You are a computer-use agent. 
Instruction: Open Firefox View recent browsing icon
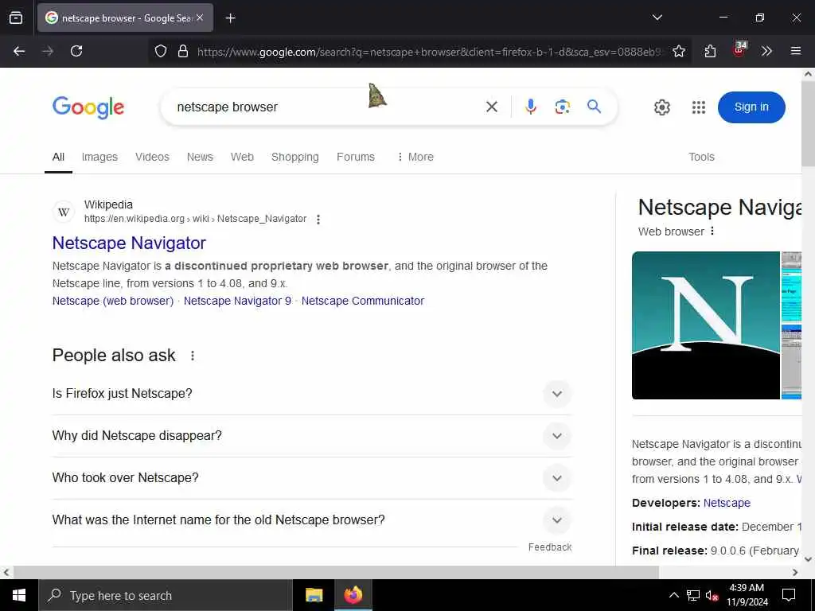click(16, 18)
